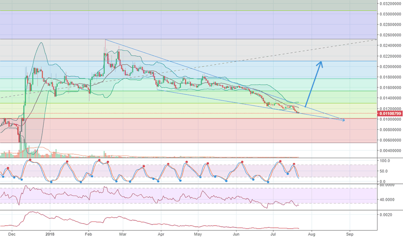
Task: Click the 50.0 stochastic scale label
Action: point(384,171)
